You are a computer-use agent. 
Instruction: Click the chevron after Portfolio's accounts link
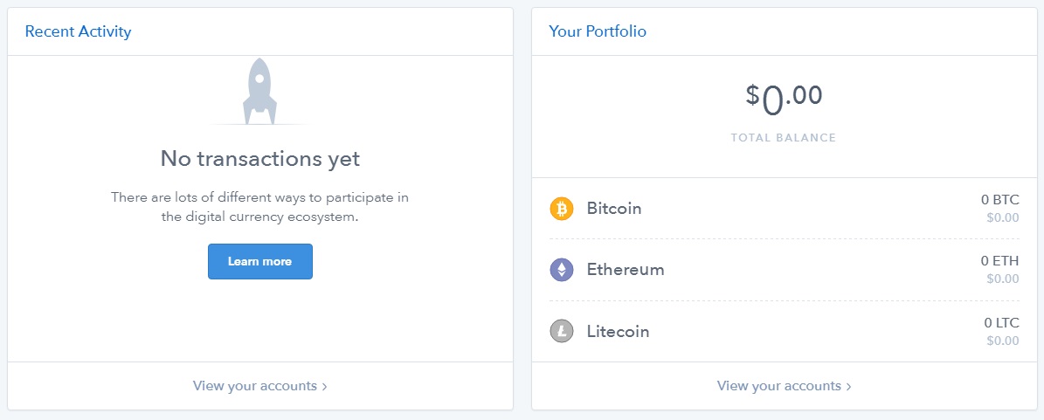point(849,386)
